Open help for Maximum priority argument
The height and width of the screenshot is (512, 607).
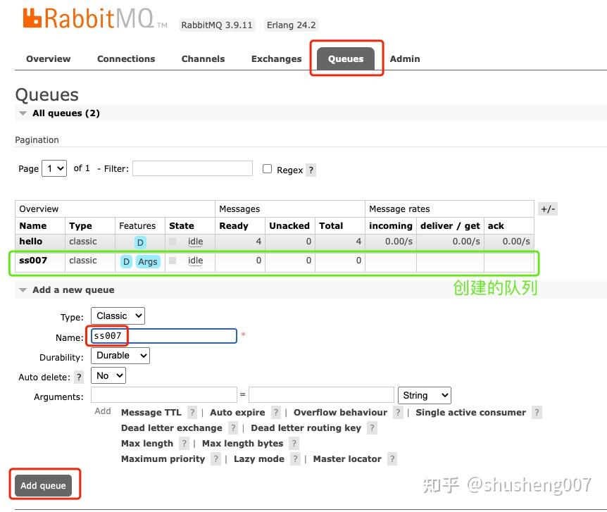click(x=215, y=459)
